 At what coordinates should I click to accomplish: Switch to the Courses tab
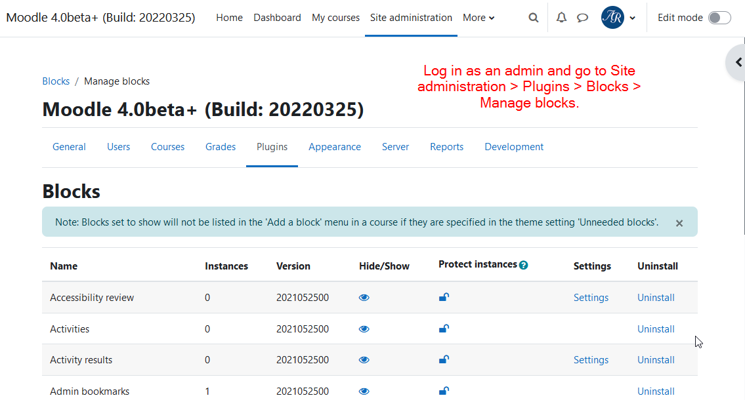168,147
